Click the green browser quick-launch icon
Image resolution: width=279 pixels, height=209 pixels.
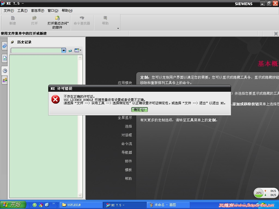(x=35, y=205)
